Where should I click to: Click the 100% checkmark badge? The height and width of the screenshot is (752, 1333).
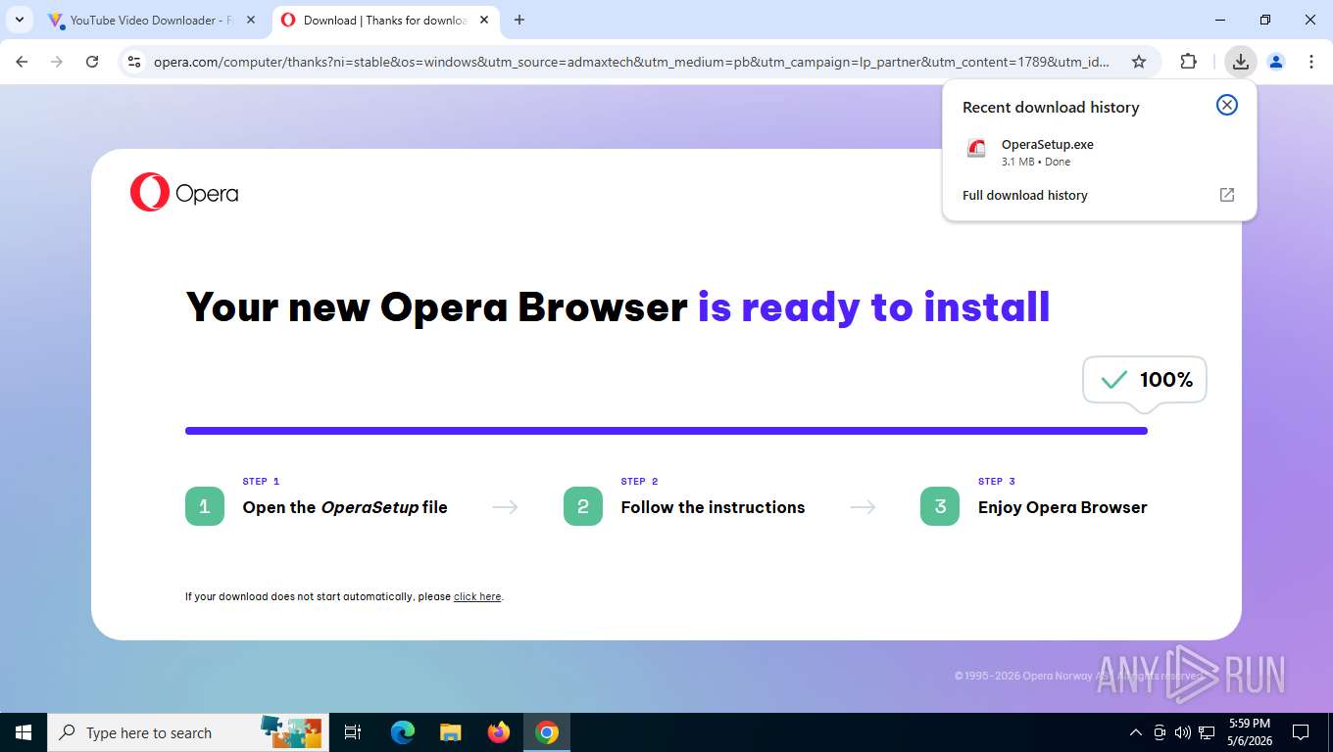coord(1145,380)
